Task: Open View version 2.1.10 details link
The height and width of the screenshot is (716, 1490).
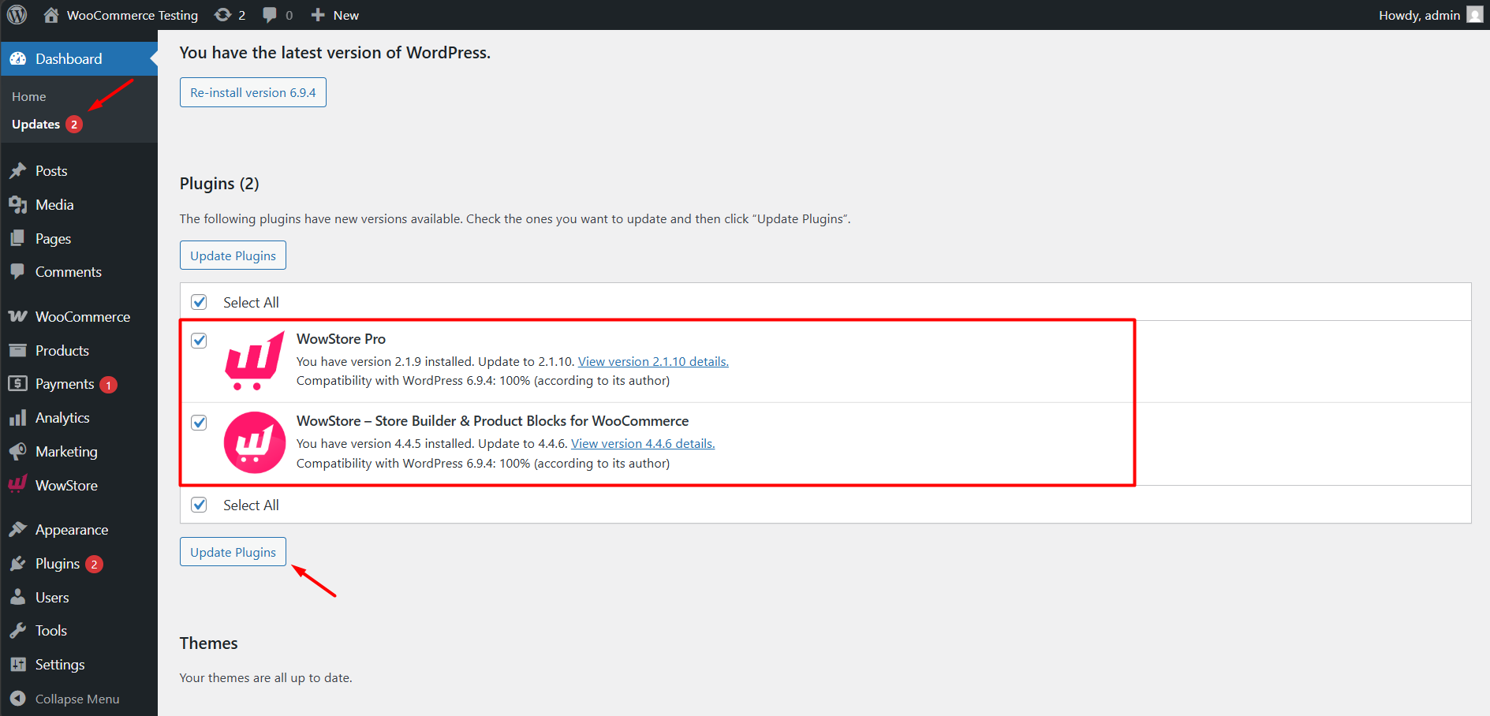Action: pos(653,361)
